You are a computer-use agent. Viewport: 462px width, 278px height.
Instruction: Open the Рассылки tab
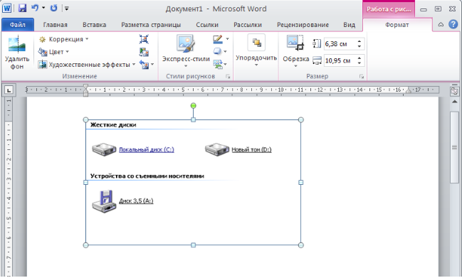[248, 25]
